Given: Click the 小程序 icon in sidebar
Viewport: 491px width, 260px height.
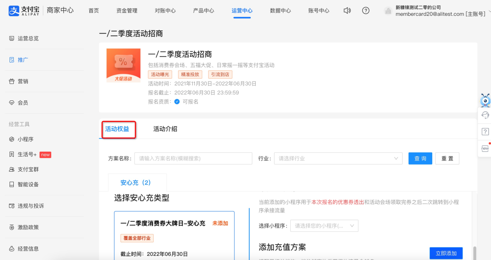Looking at the screenshot, I should [12, 139].
